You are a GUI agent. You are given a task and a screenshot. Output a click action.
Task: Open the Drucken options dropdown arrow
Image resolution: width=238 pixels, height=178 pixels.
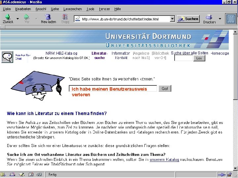pos(220,19)
